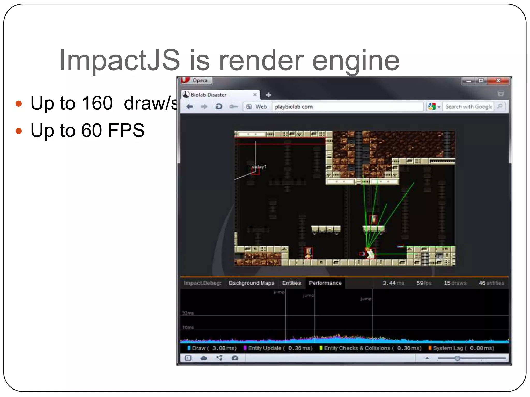530x397 pixels.
Task: Open the Opera main menu button
Action: point(196,80)
